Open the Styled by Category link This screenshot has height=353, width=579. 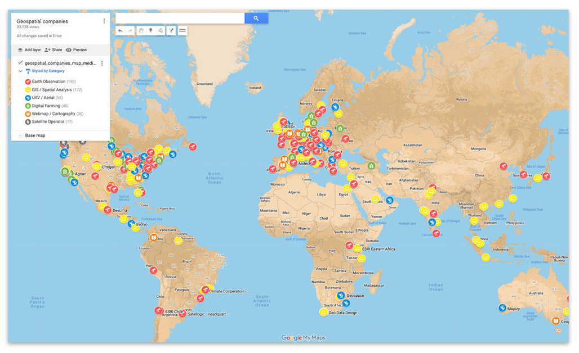[x=48, y=71]
